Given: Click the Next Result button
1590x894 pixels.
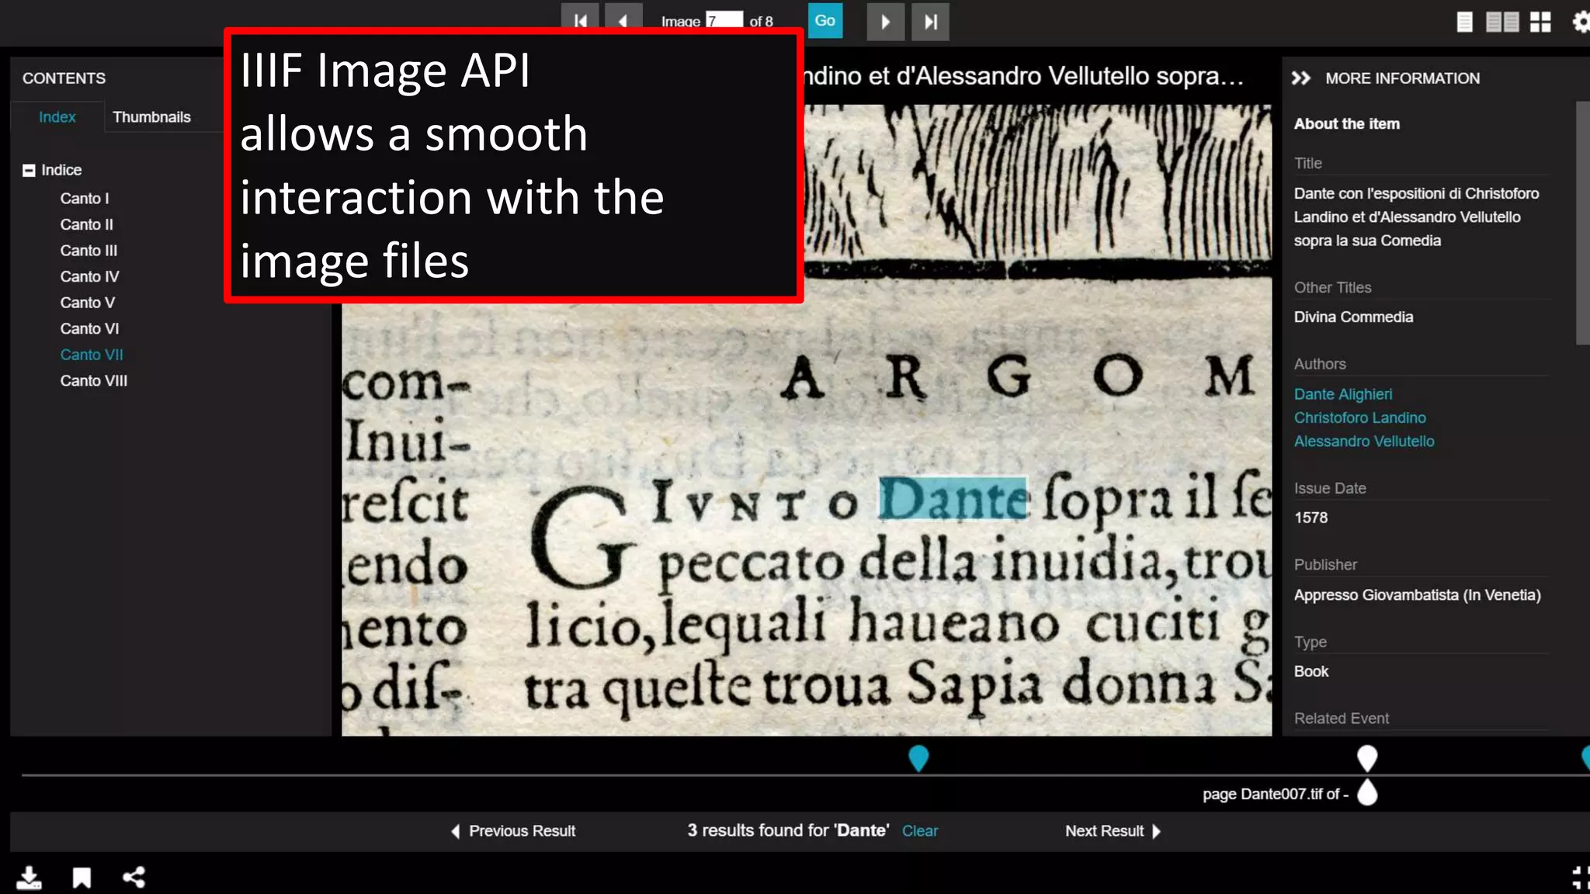Looking at the screenshot, I should (x=1113, y=831).
